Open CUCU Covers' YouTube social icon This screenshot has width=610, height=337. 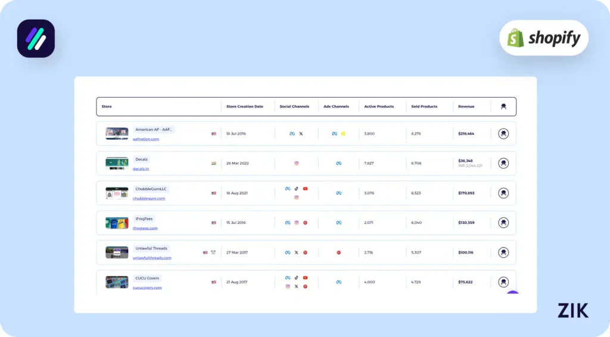[x=306, y=278]
